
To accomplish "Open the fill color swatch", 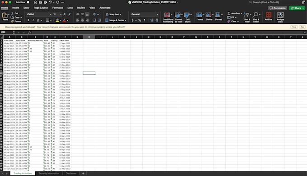I will coord(57,20).
